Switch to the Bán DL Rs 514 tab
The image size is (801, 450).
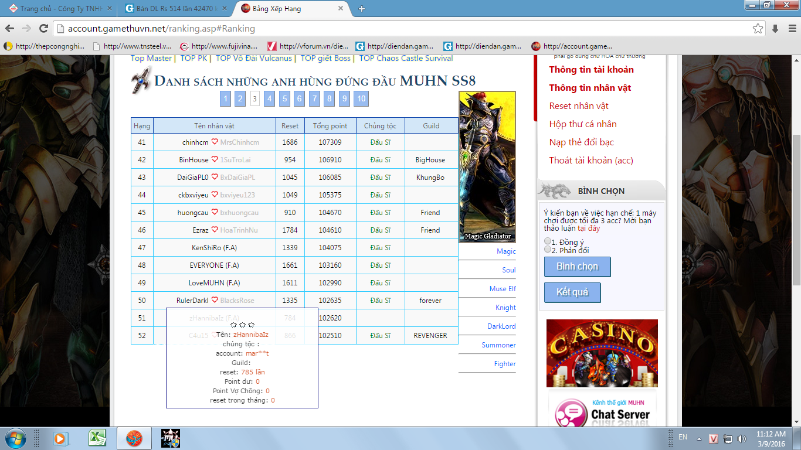click(x=176, y=9)
